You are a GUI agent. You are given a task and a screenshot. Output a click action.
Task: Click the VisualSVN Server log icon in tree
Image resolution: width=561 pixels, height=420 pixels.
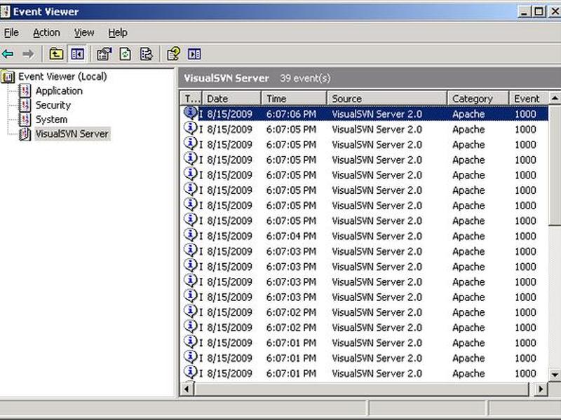(25, 134)
